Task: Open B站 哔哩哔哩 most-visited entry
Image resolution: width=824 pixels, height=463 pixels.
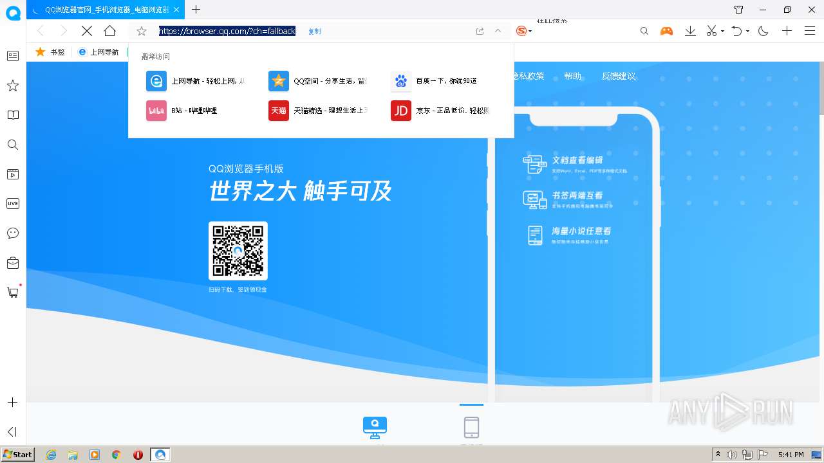Action: click(x=182, y=111)
